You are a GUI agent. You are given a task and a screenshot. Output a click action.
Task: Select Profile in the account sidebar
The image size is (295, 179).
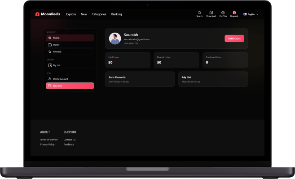(x=70, y=38)
